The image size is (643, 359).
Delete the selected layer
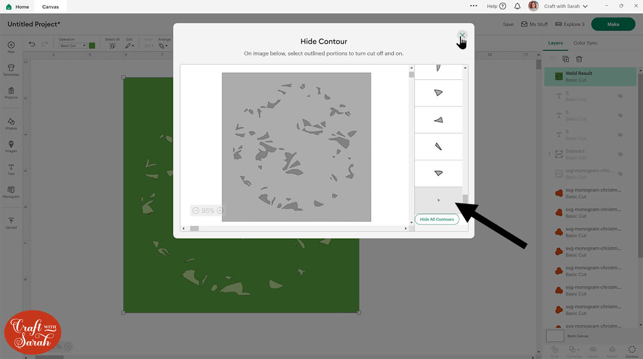pyautogui.click(x=579, y=59)
